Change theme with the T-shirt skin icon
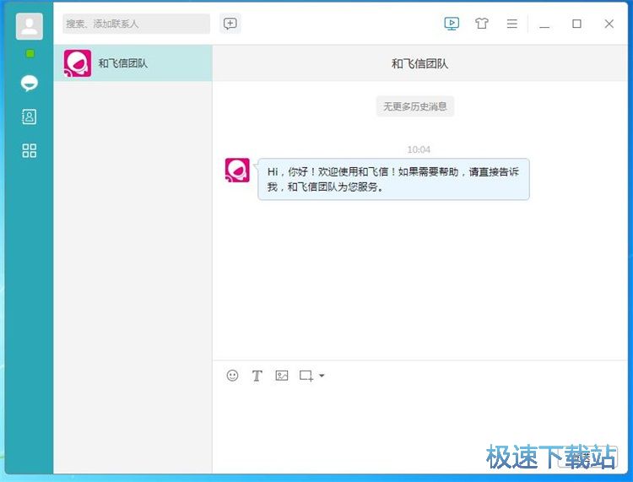This screenshot has width=633, height=482. pyautogui.click(x=481, y=24)
